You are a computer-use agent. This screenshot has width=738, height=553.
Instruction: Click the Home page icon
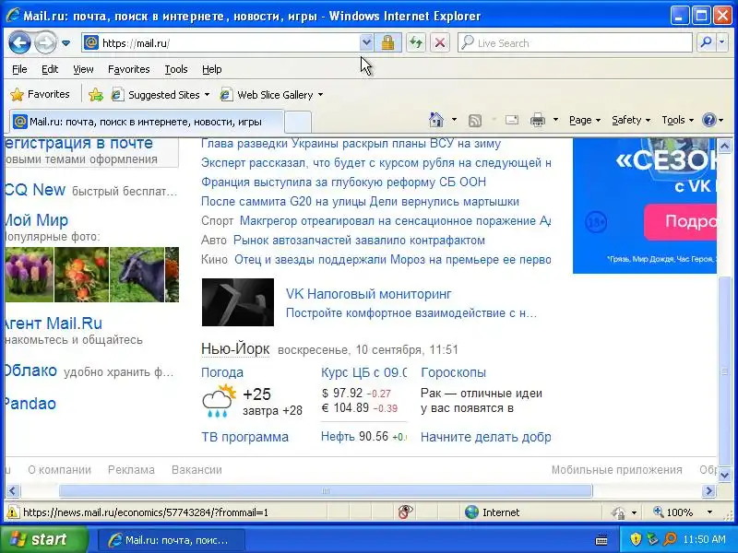tap(436, 121)
